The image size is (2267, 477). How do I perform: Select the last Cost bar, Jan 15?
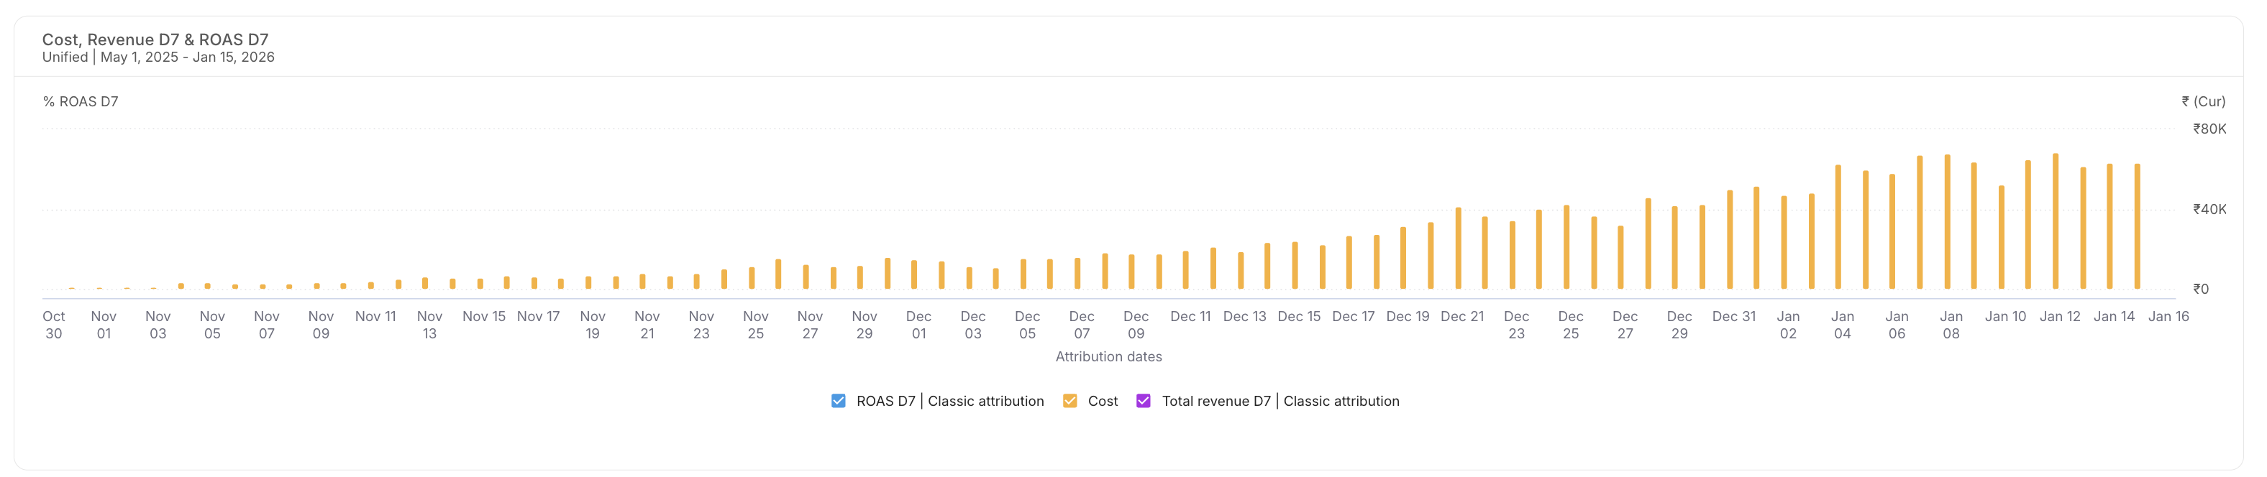coord(2137,226)
